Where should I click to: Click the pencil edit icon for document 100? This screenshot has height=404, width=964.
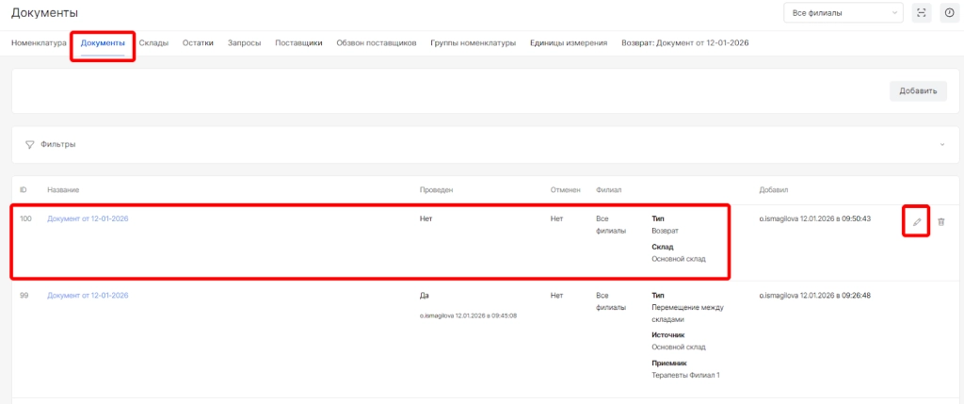(916, 221)
